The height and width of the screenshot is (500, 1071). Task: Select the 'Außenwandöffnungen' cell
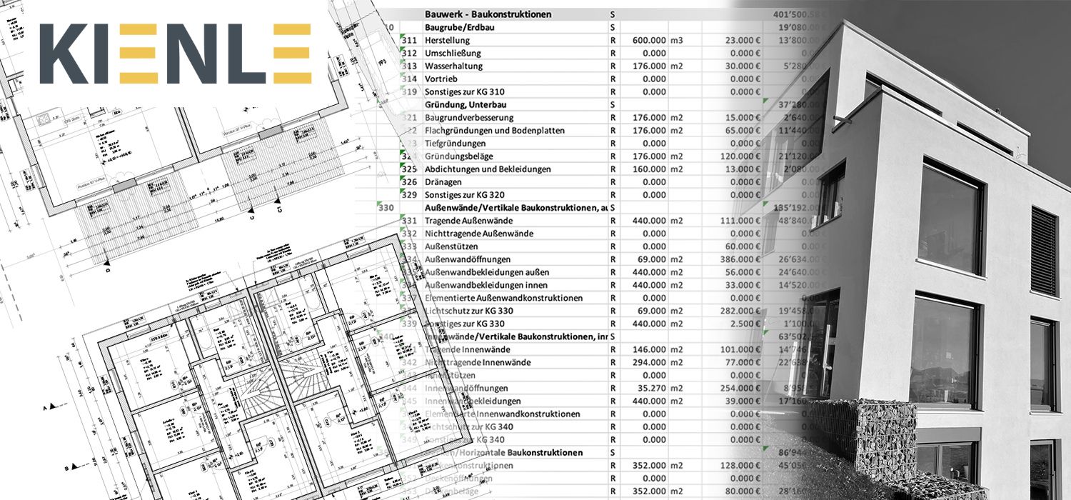point(467,259)
